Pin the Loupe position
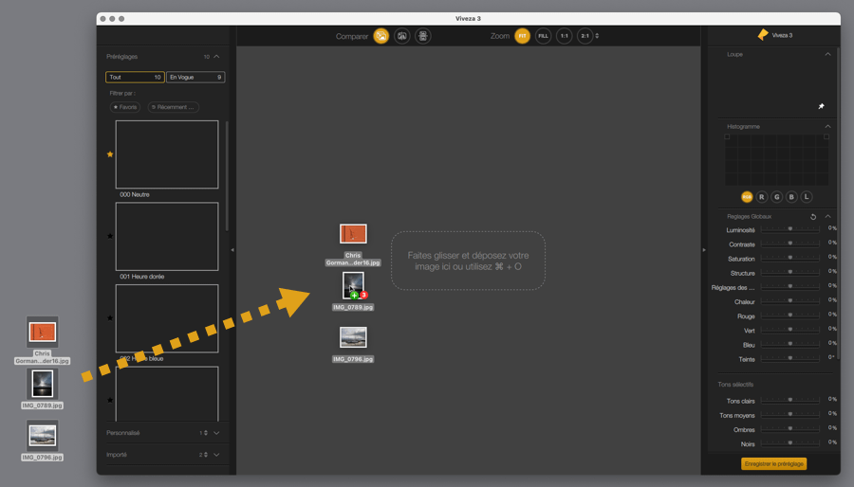The width and height of the screenshot is (854, 487). click(x=822, y=106)
